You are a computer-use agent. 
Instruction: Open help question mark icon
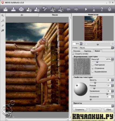(x=102, y=9)
